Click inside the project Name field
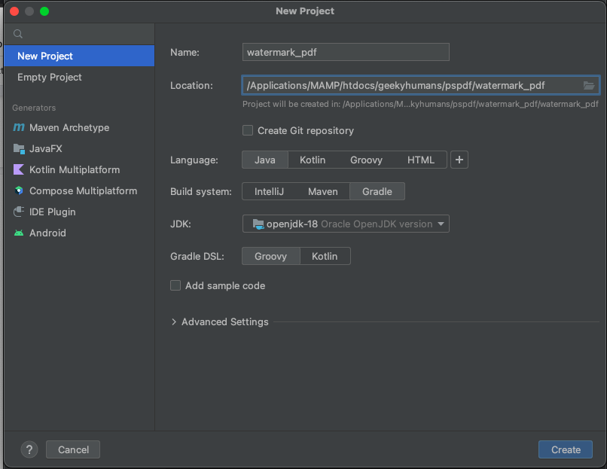Screen dimensions: 607x469 345,52
